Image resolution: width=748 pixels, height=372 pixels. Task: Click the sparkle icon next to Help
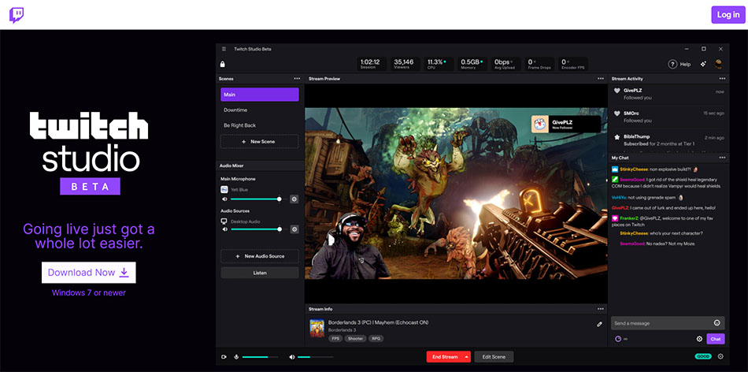click(x=703, y=64)
